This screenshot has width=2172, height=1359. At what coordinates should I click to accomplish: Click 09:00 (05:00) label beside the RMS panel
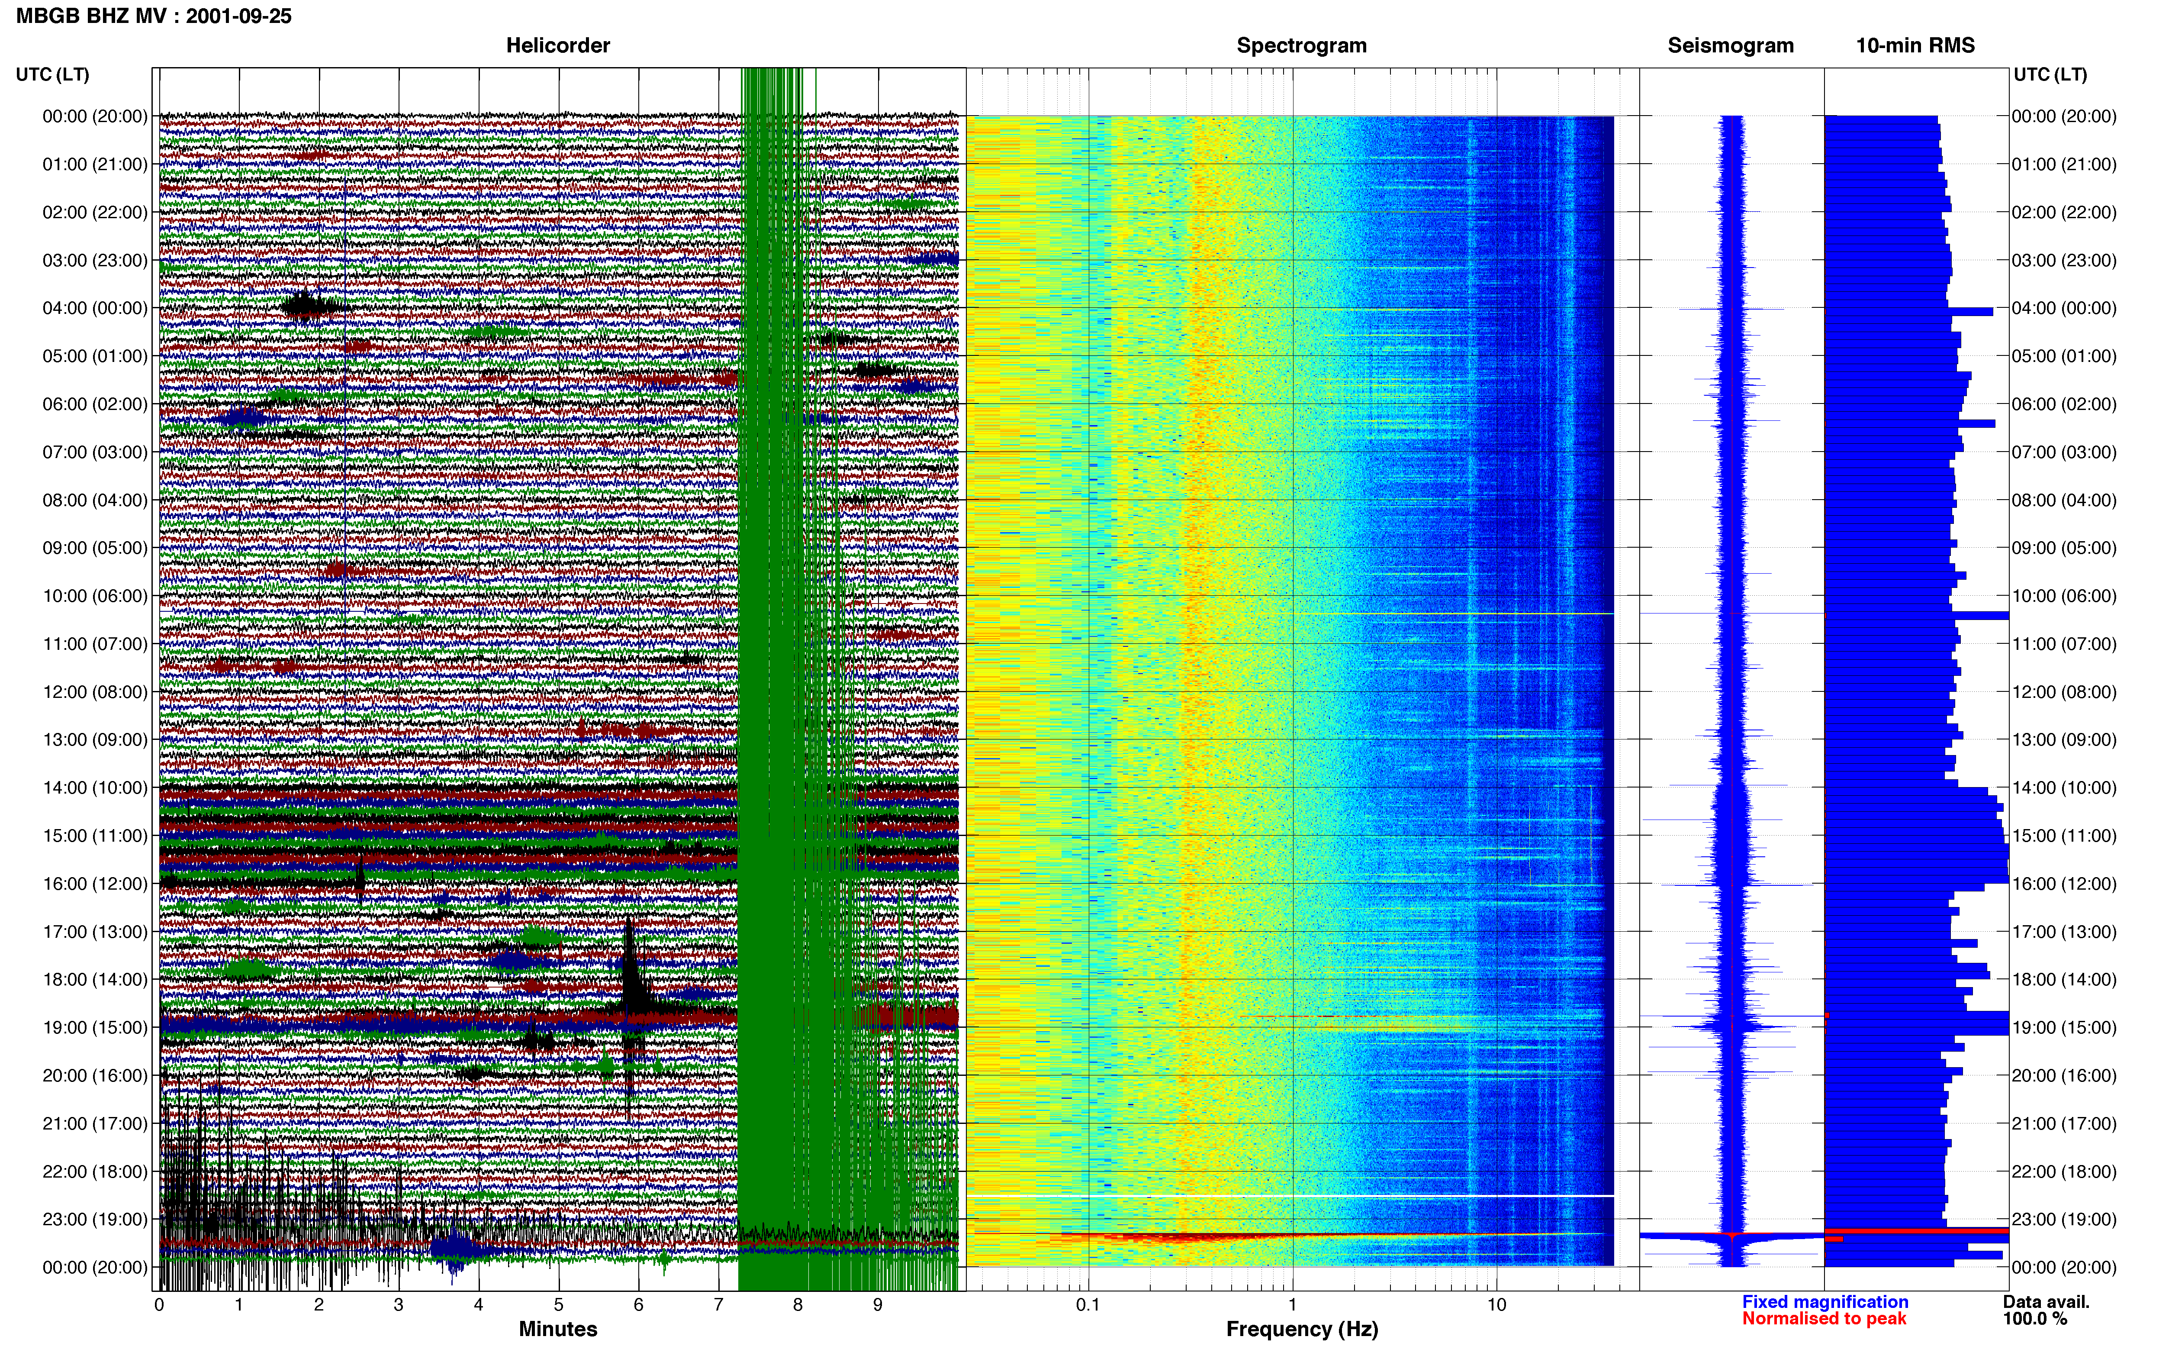[x=2064, y=548]
